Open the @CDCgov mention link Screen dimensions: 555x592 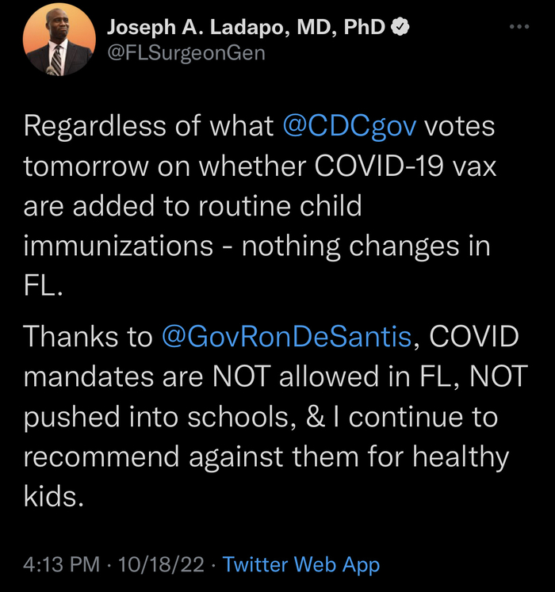pyautogui.click(x=349, y=127)
